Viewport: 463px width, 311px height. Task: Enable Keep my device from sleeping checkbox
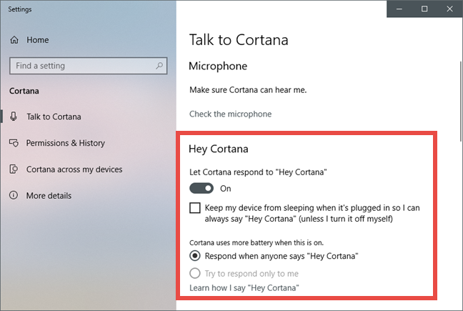click(x=195, y=208)
